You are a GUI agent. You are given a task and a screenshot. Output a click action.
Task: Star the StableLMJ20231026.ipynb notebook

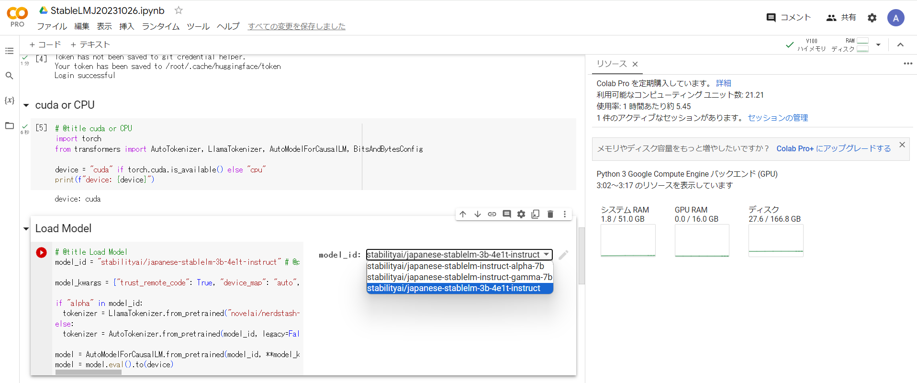[179, 10]
